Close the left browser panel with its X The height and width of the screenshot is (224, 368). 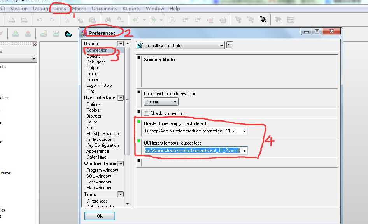[35, 44]
